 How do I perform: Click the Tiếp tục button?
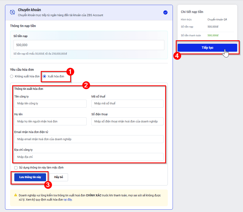tap(207, 48)
